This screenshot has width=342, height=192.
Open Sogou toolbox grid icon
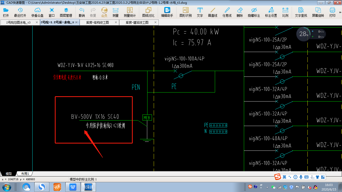coord(323,177)
